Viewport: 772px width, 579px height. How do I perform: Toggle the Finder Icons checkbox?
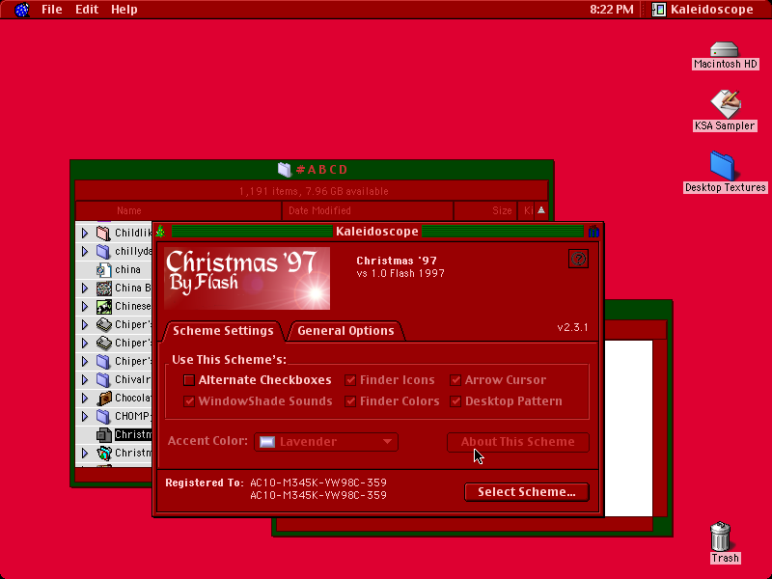(x=350, y=380)
